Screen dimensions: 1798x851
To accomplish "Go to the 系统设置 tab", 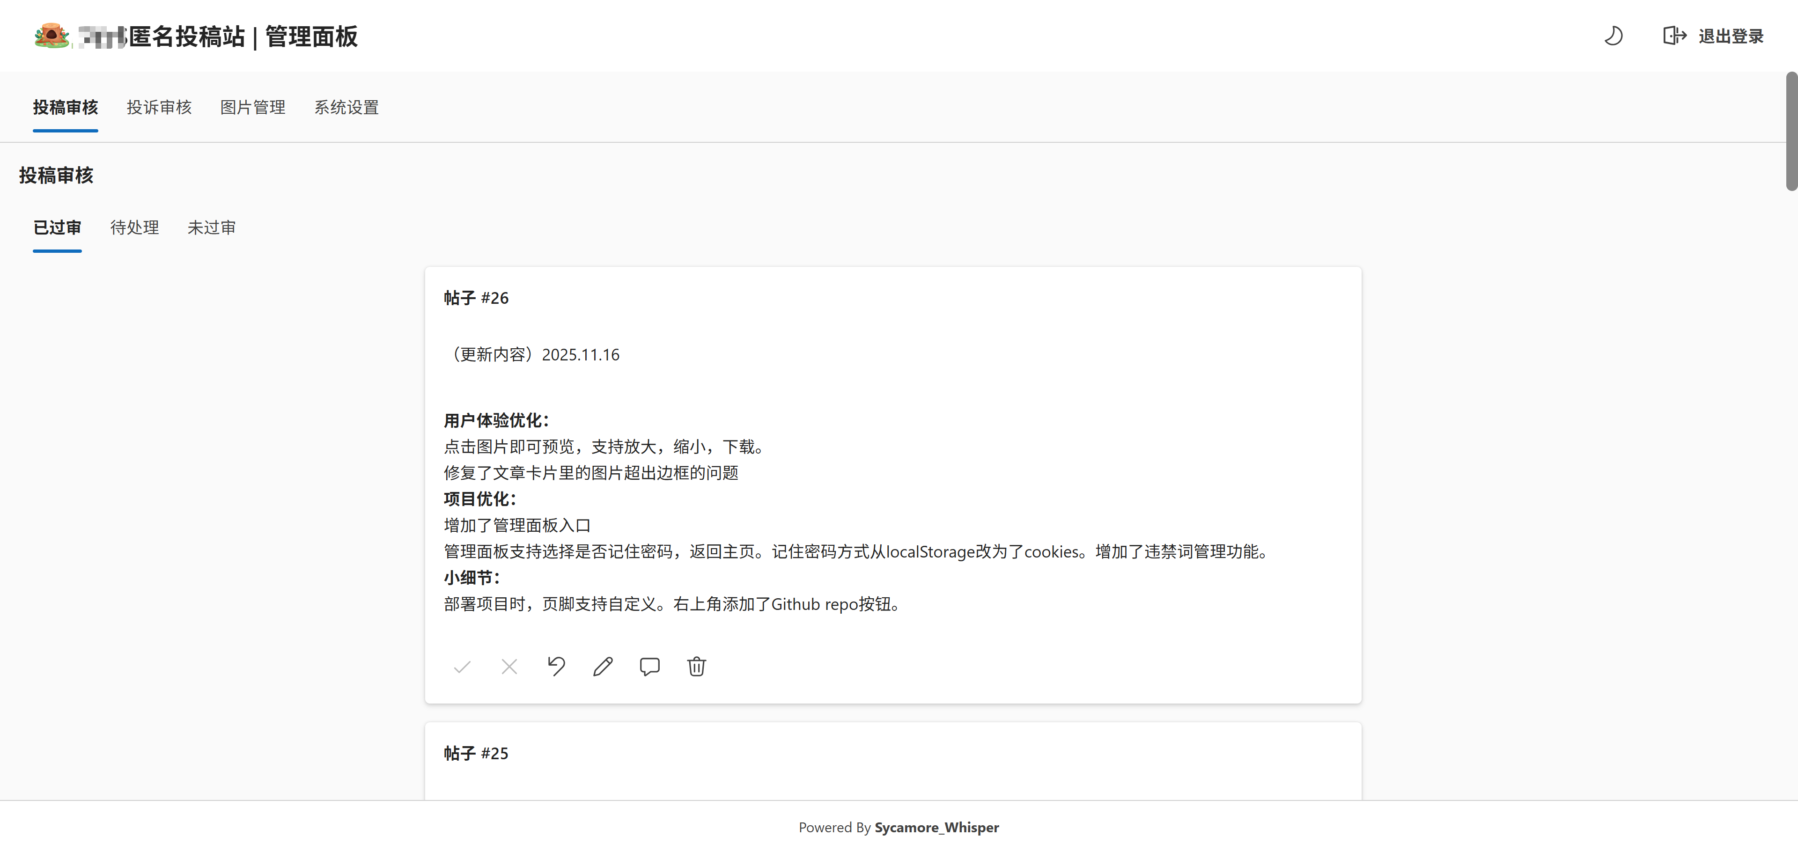I will pyautogui.click(x=346, y=107).
